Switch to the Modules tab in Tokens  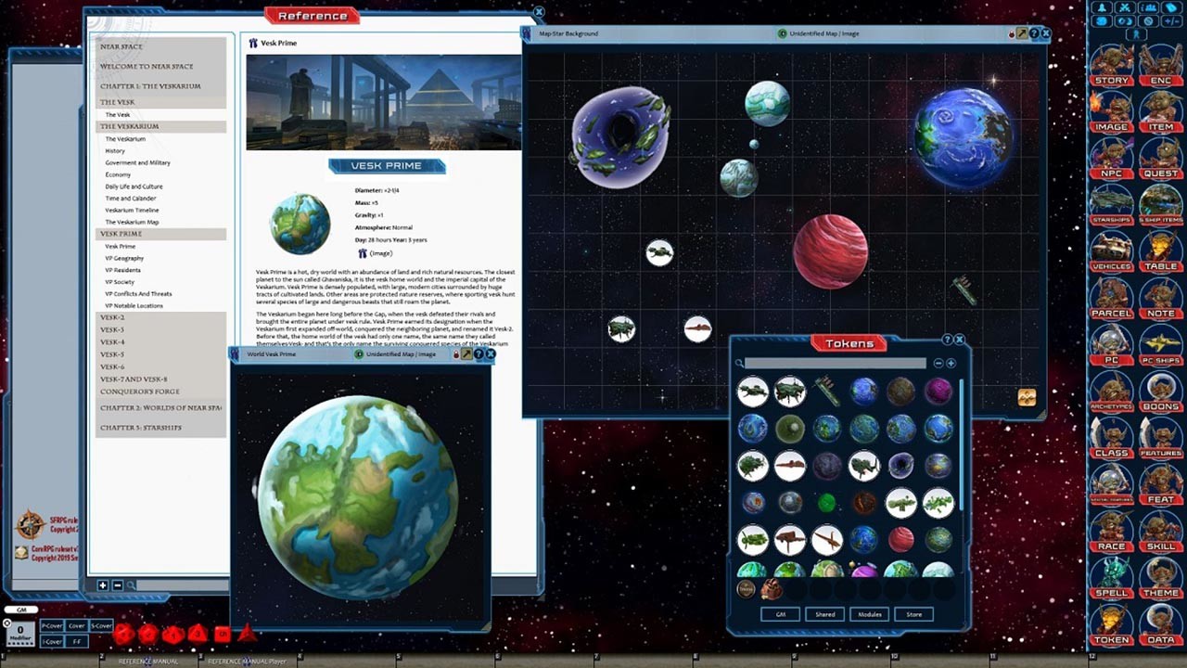click(x=869, y=613)
